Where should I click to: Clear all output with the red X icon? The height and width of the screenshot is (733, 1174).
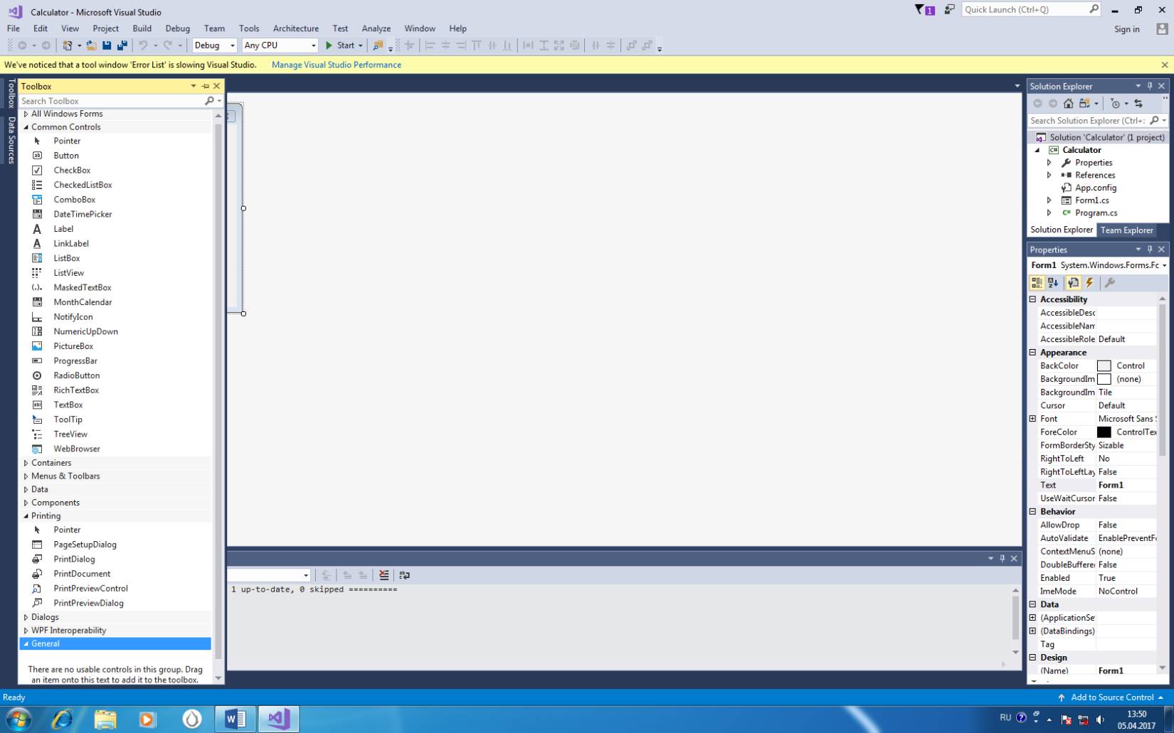[x=384, y=575]
